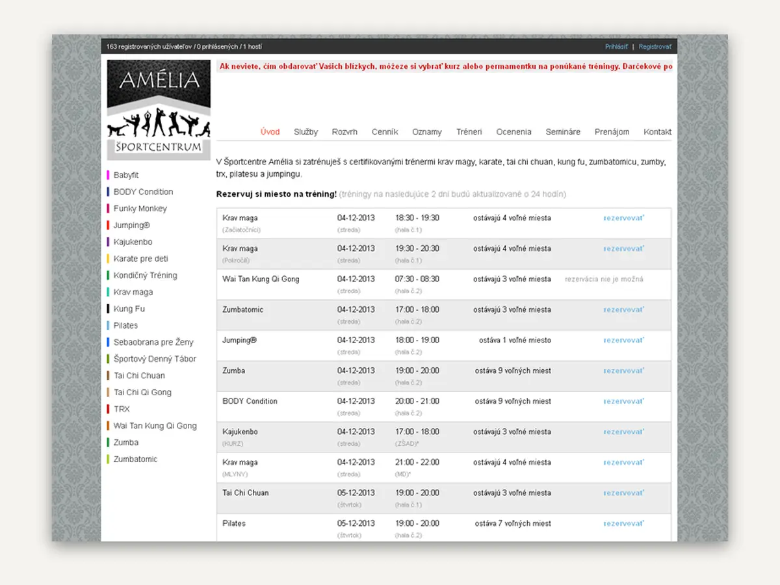Open the Registrovať sign-up link

pyautogui.click(x=655, y=47)
